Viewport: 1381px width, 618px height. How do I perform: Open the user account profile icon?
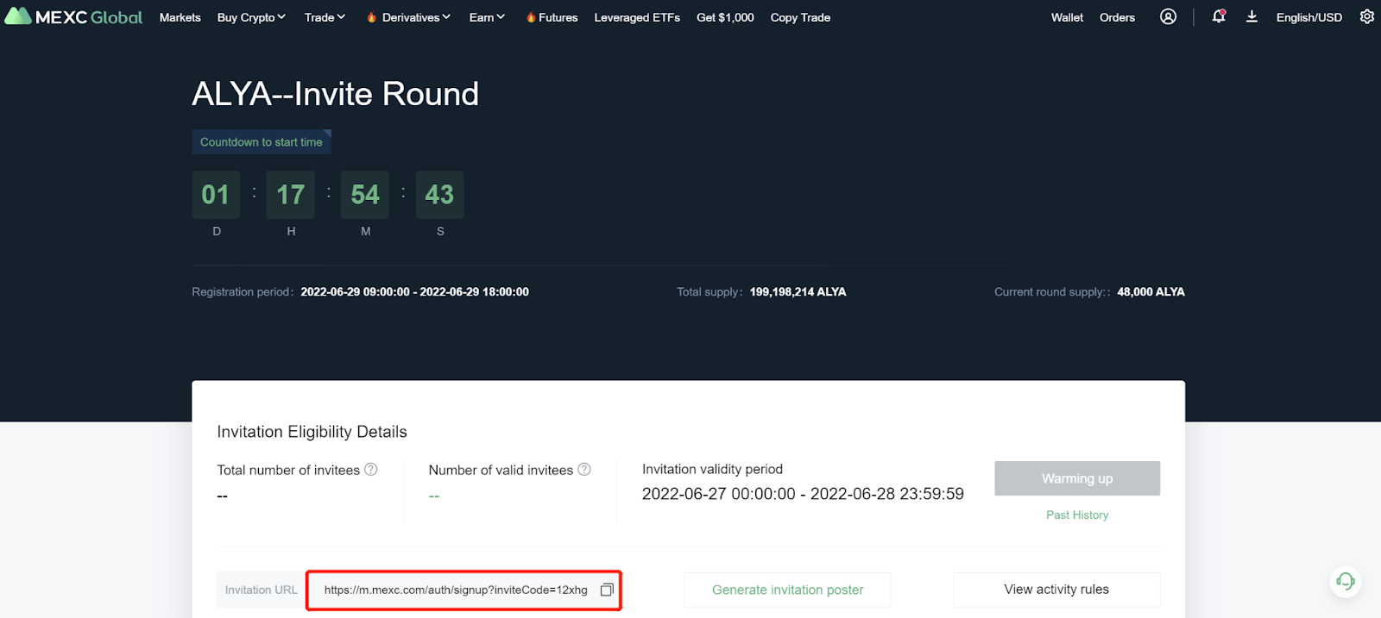pyautogui.click(x=1168, y=16)
